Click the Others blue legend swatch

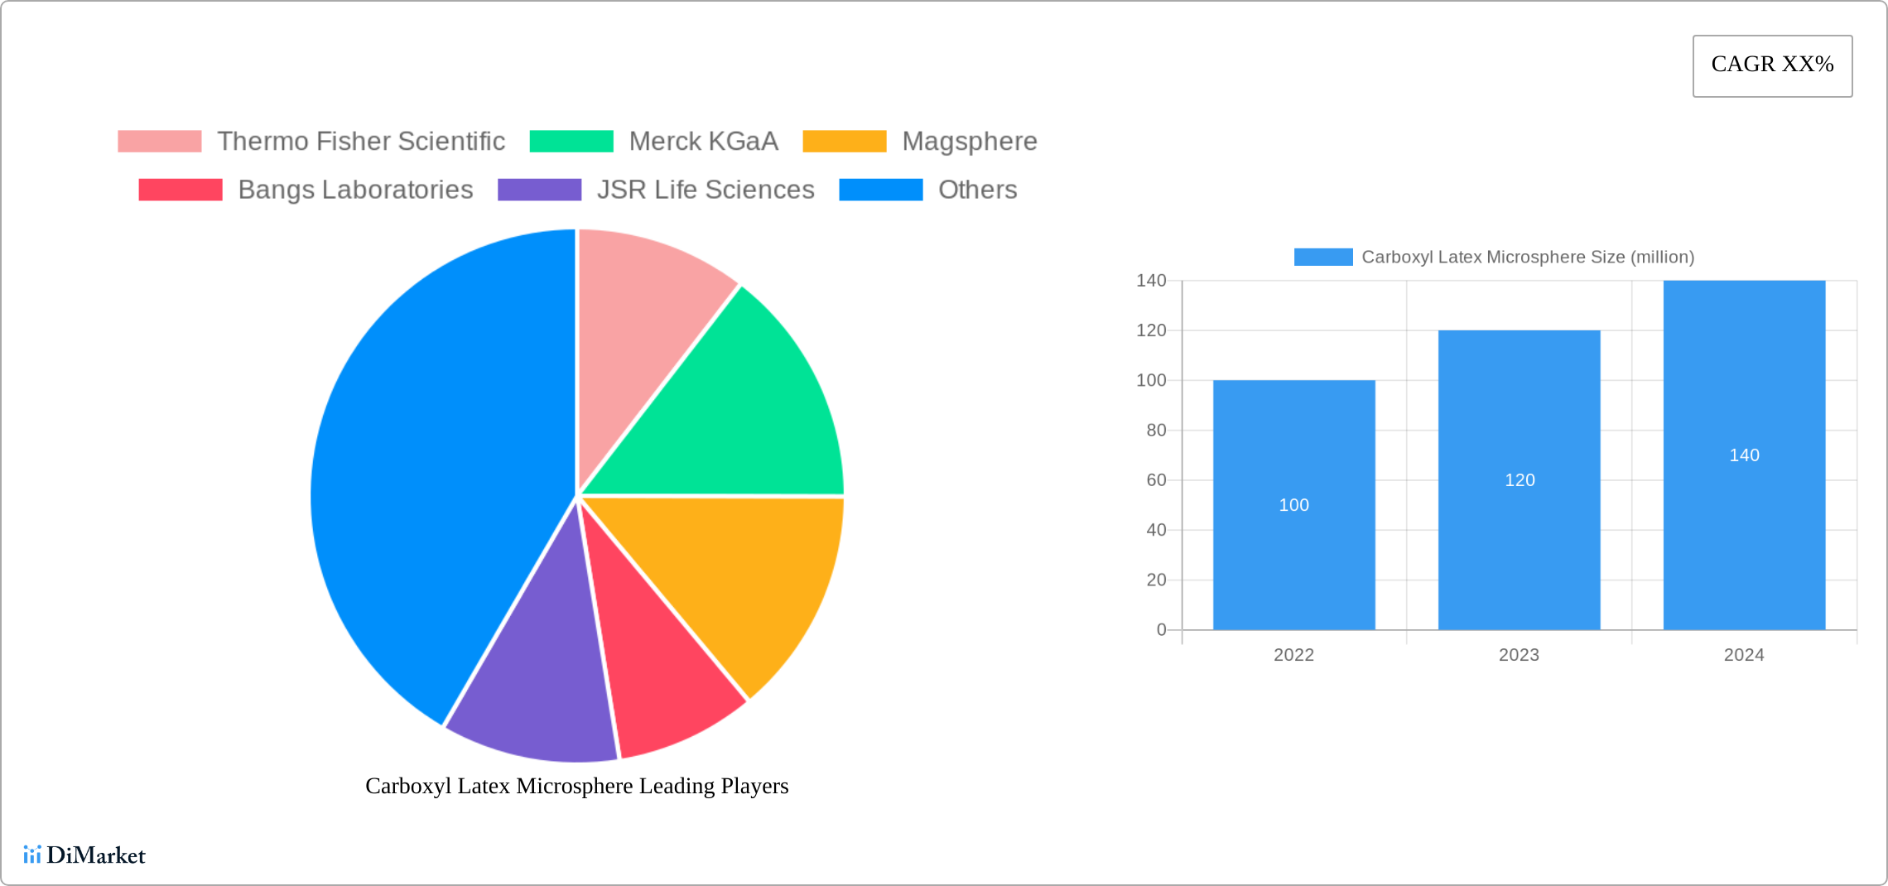(880, 190)
